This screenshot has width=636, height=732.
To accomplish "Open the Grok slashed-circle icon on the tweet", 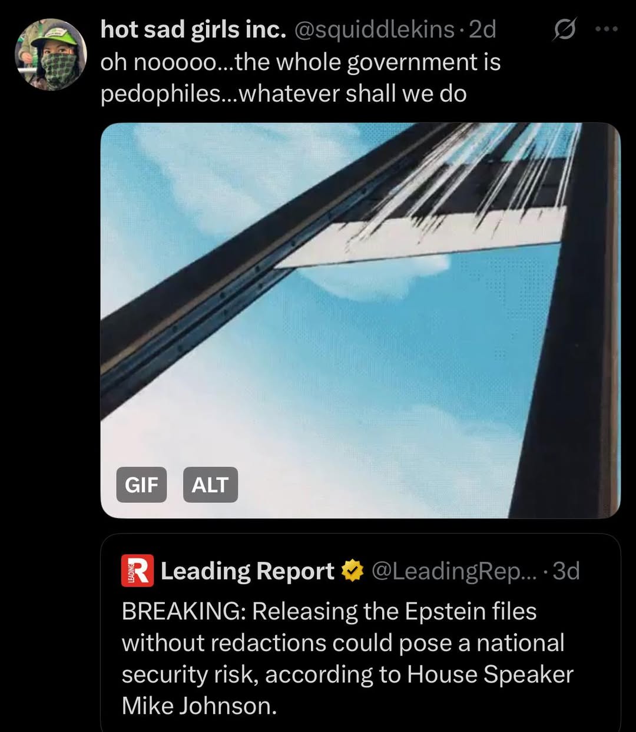I will click(x=564, y=29).
